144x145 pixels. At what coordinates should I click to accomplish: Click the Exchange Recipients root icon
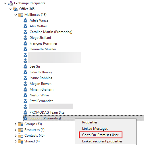pos(10,3)
